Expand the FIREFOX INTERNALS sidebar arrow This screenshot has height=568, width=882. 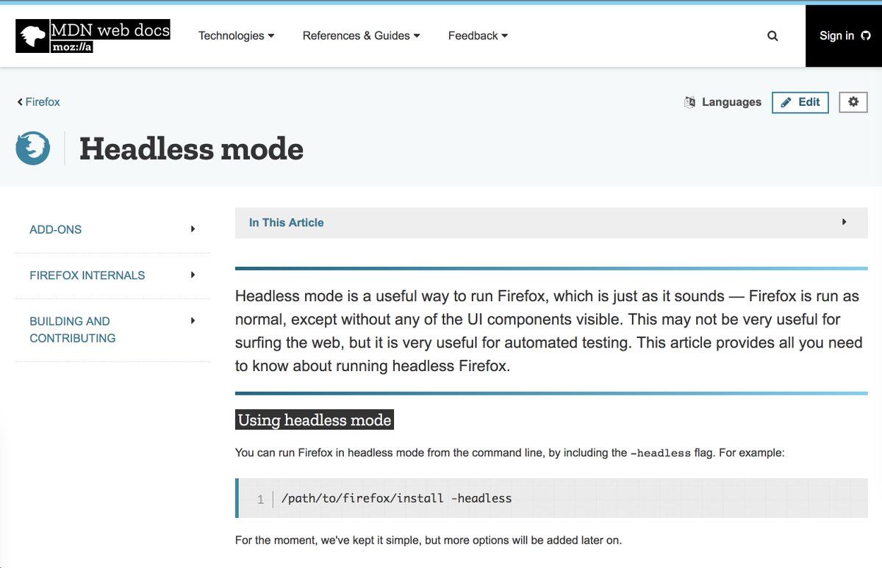193,275
